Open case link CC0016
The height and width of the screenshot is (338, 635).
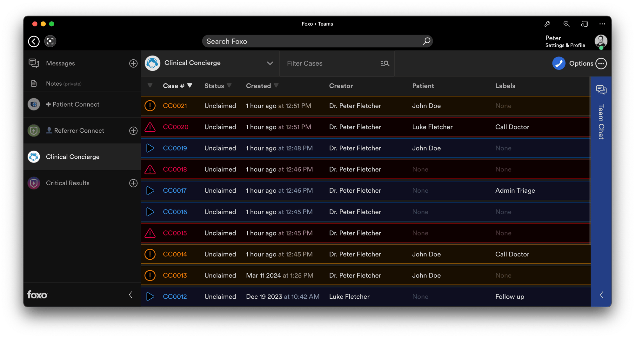pos(175,212)
